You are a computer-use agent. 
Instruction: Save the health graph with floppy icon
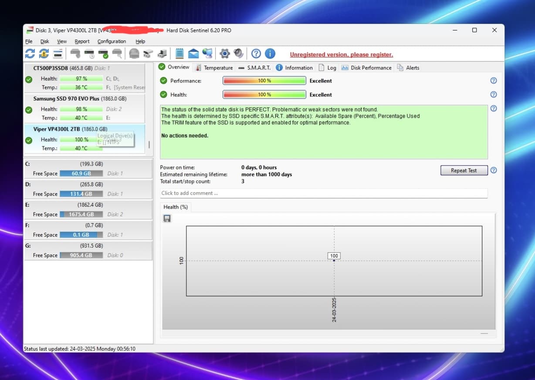pyautogui.click(x=167, y=218)
